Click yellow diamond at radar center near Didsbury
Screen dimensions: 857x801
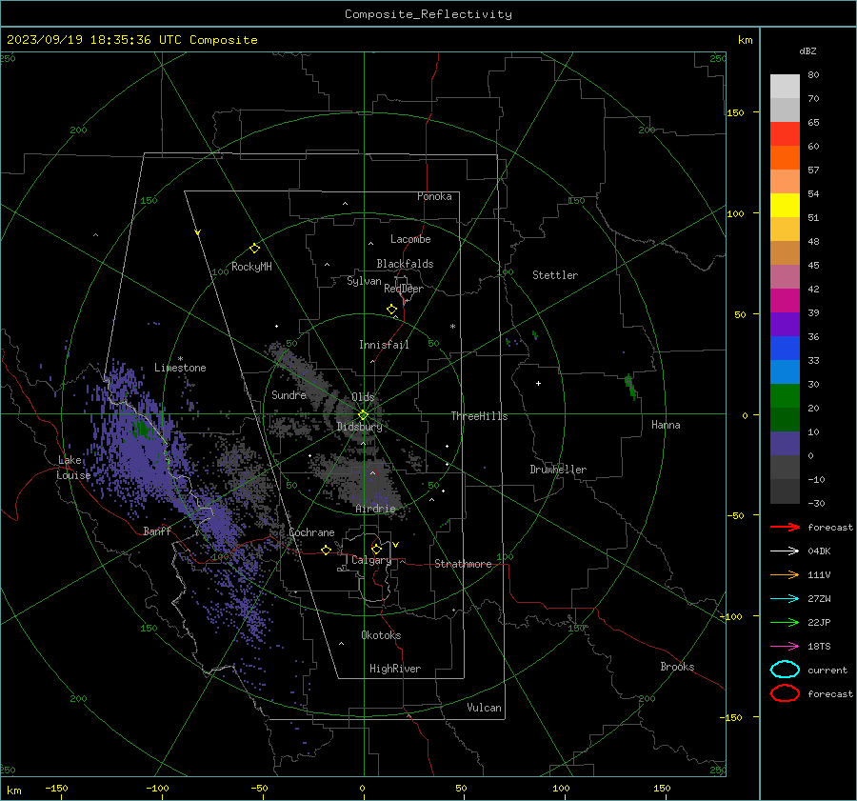point(363,415)
